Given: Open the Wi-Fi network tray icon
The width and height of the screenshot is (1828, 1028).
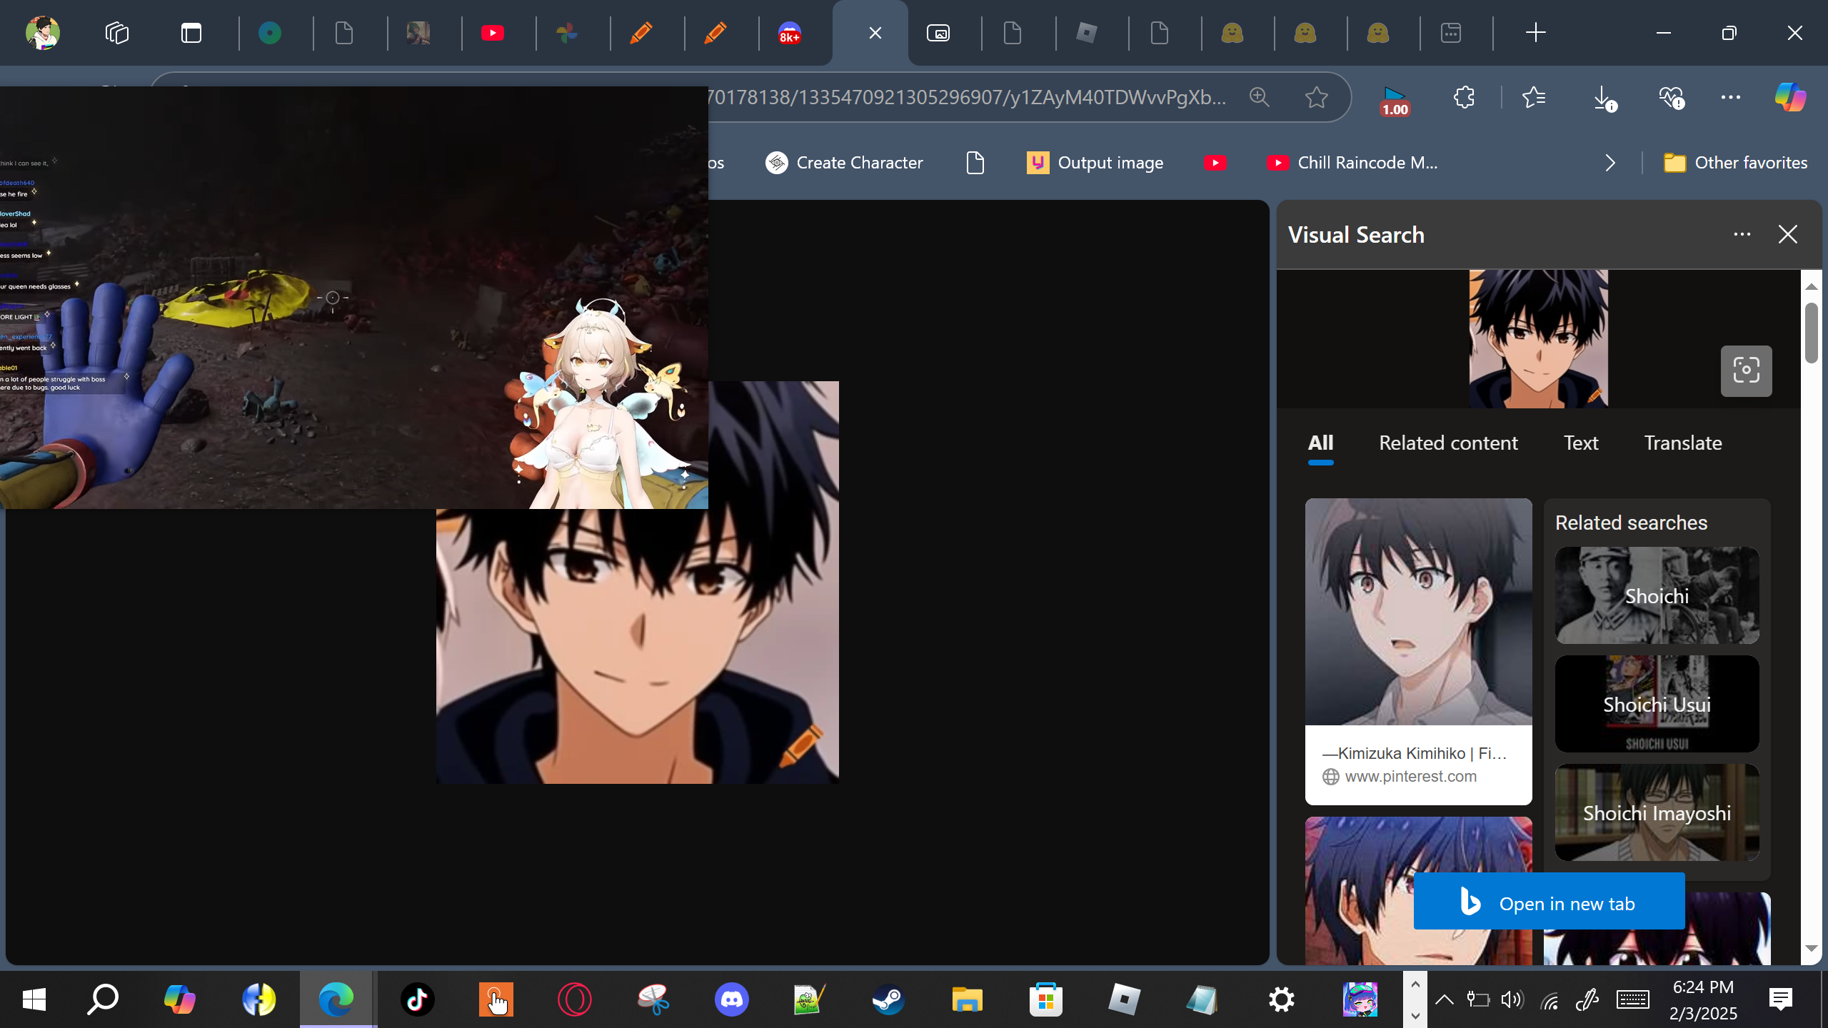Looking at the screenshot, I should pyautogui.click(x=1550, y=999).
